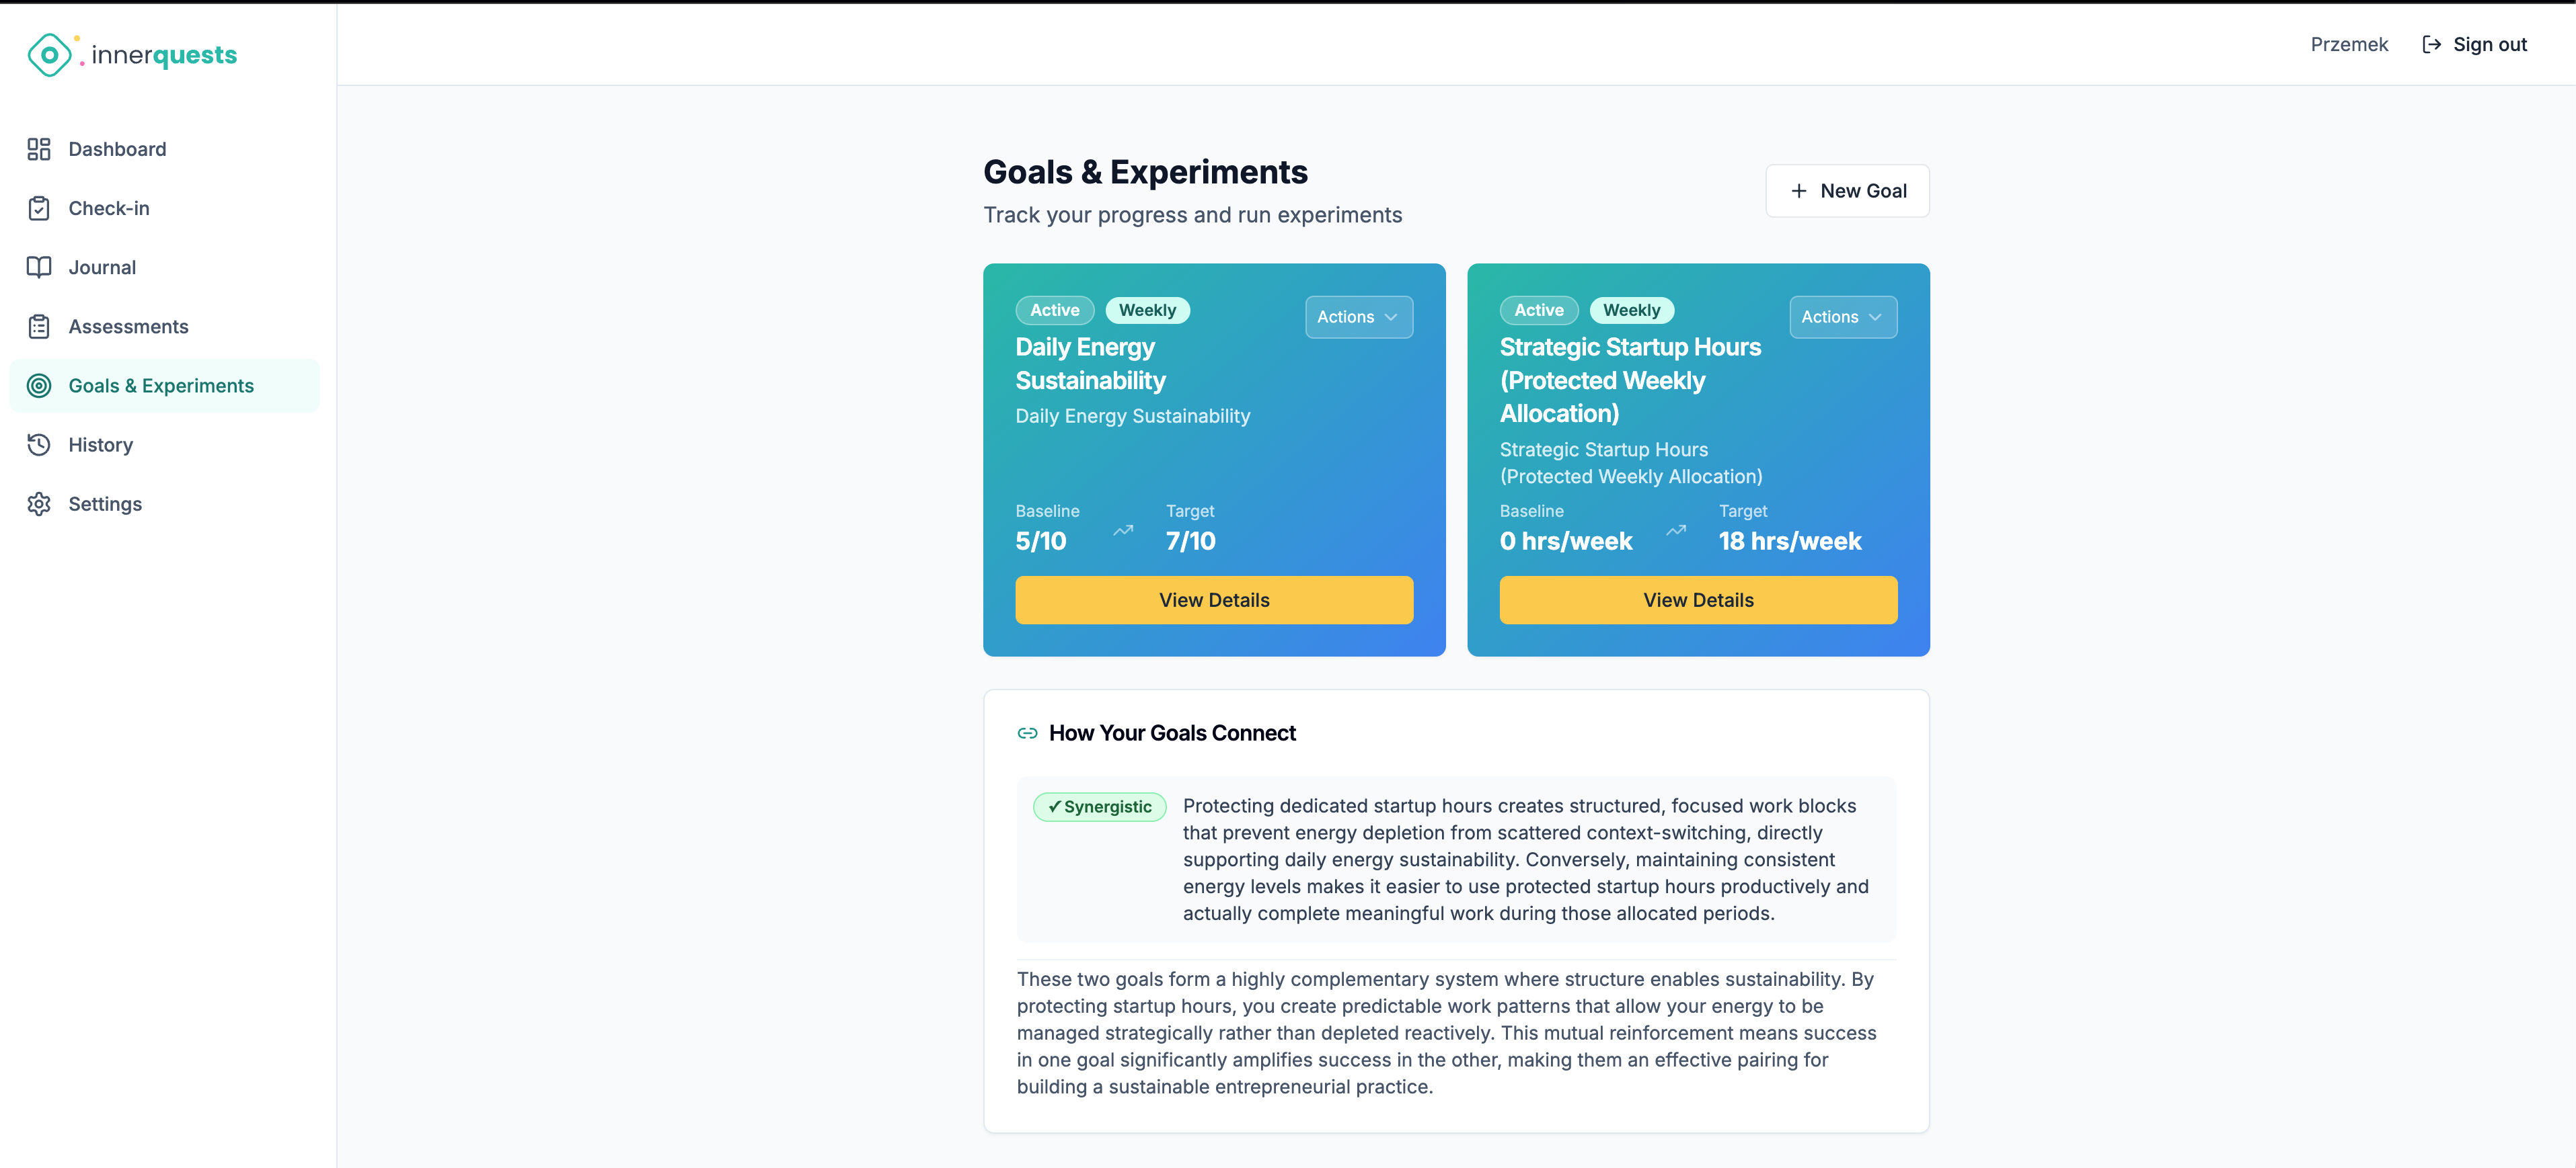
Task: Click the Goals & Experiments target icon
Action: point(39,386)
